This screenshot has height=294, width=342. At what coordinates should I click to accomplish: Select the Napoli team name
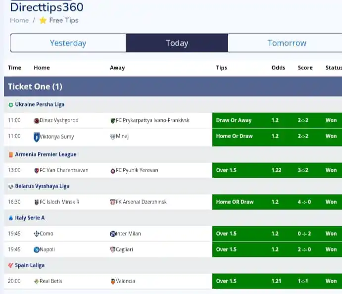47,249
